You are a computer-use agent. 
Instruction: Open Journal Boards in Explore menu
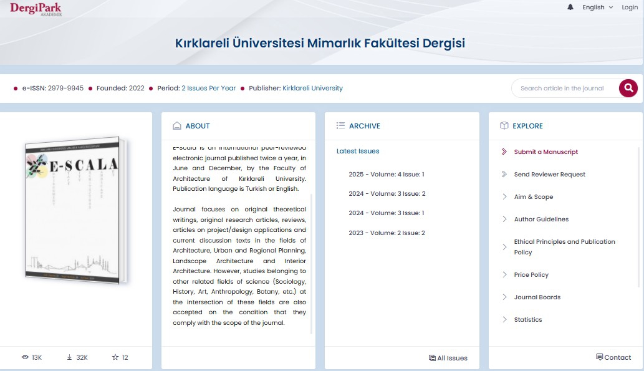[537, 297]
